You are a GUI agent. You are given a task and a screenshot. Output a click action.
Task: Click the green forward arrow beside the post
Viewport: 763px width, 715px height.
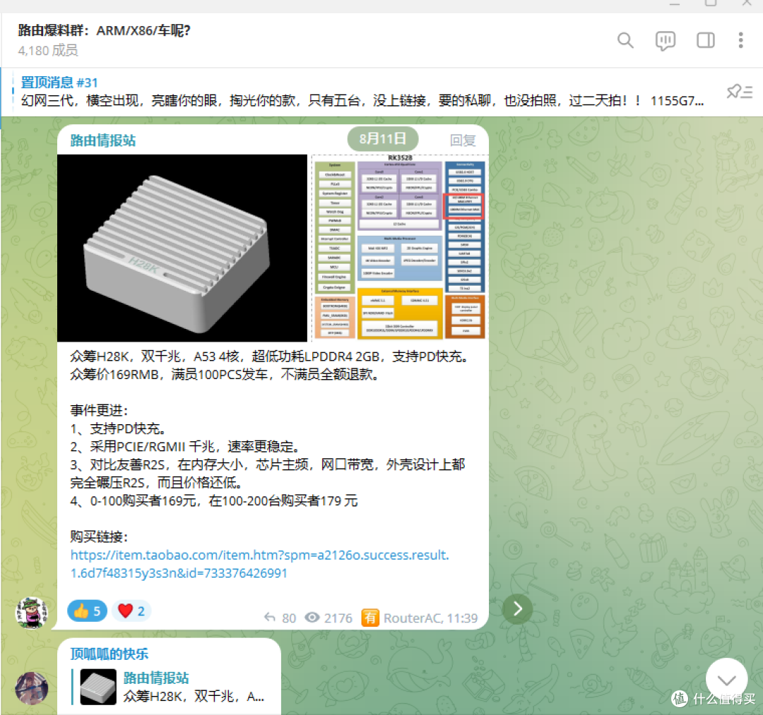pyautogui.click(x=518, y=608)
